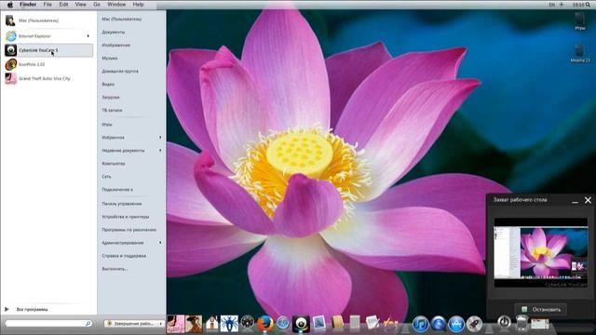596x335 pixels.
Task: Open Панель управления
Action: coord(122,204)
